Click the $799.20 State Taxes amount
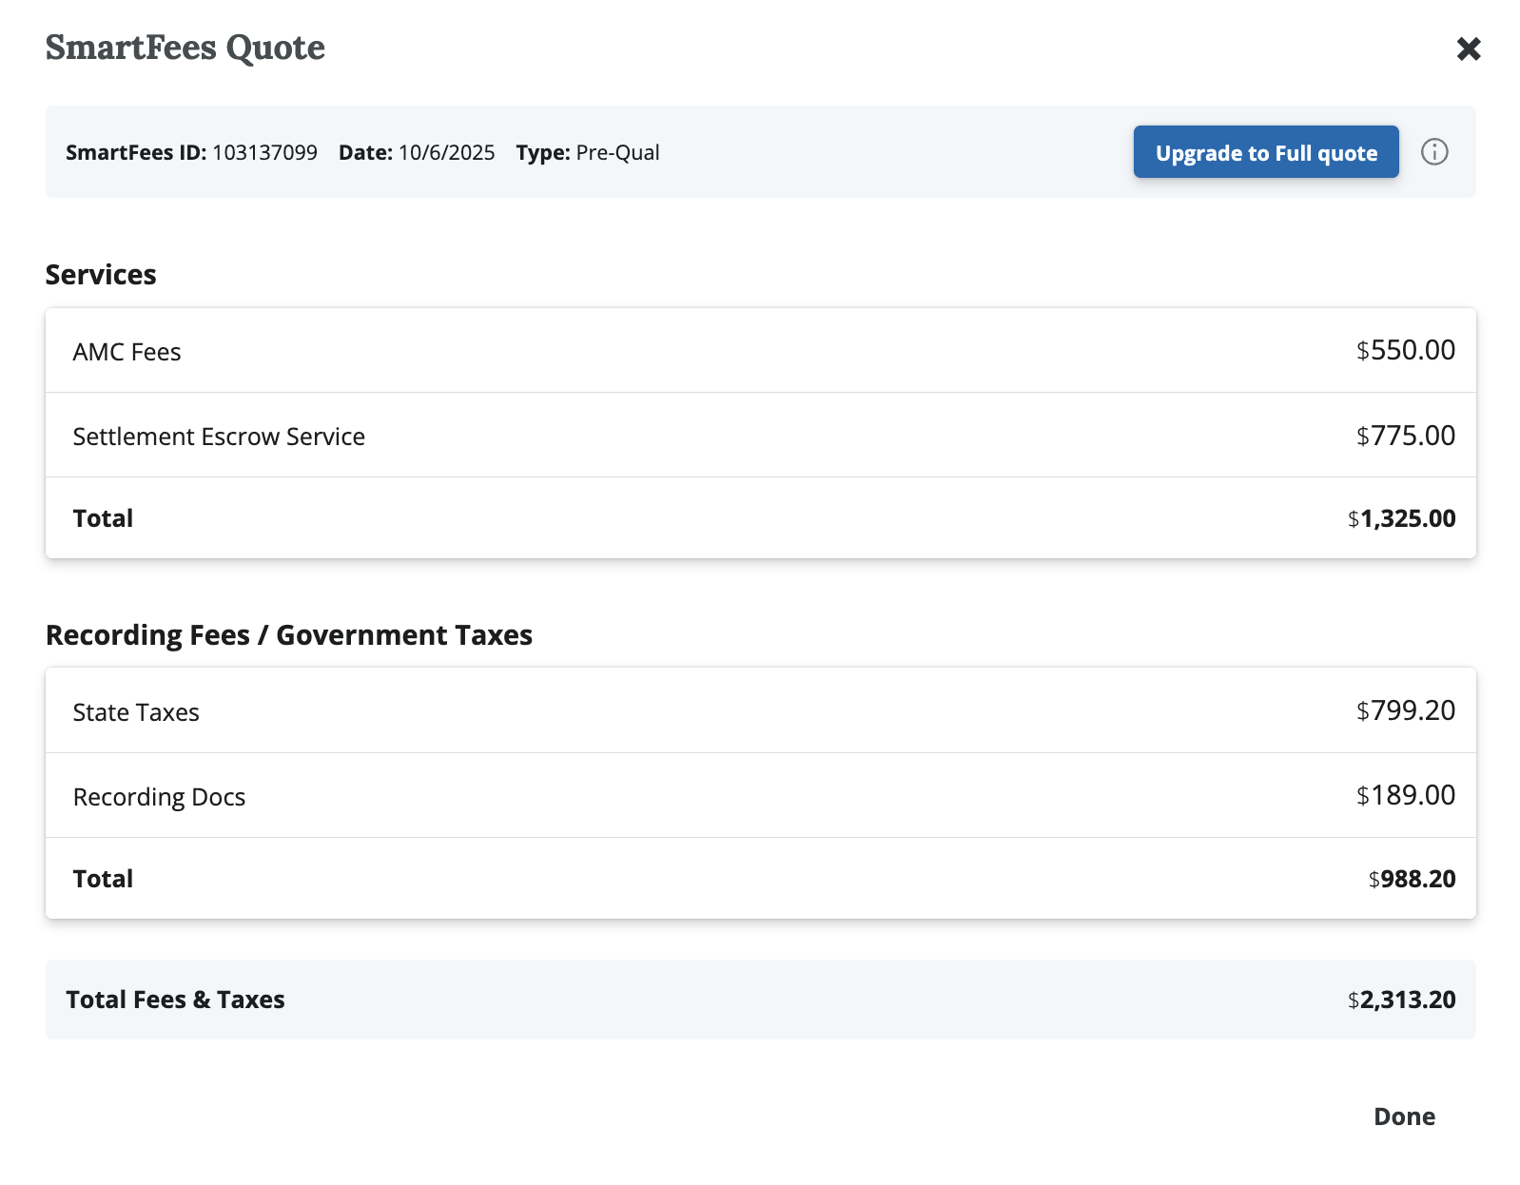The width and height of the screenshot is (1520, 1185). click(x=1405, y=710)
